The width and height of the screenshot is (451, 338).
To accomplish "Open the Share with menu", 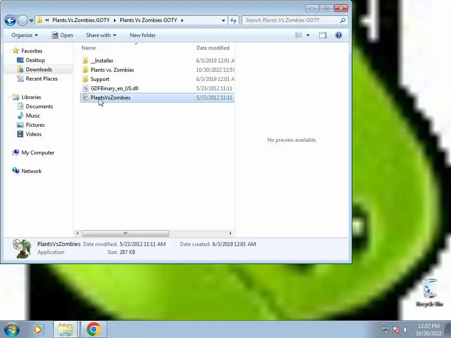I will coord(101,35).
